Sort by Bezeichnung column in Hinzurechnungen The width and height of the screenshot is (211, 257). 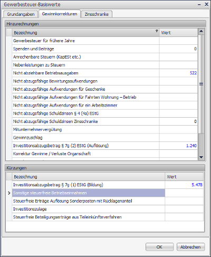(85, 33)
